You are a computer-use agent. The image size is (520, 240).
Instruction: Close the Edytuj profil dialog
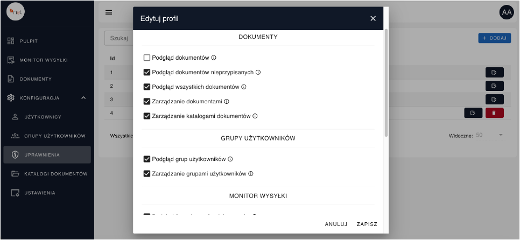(373, 19)
